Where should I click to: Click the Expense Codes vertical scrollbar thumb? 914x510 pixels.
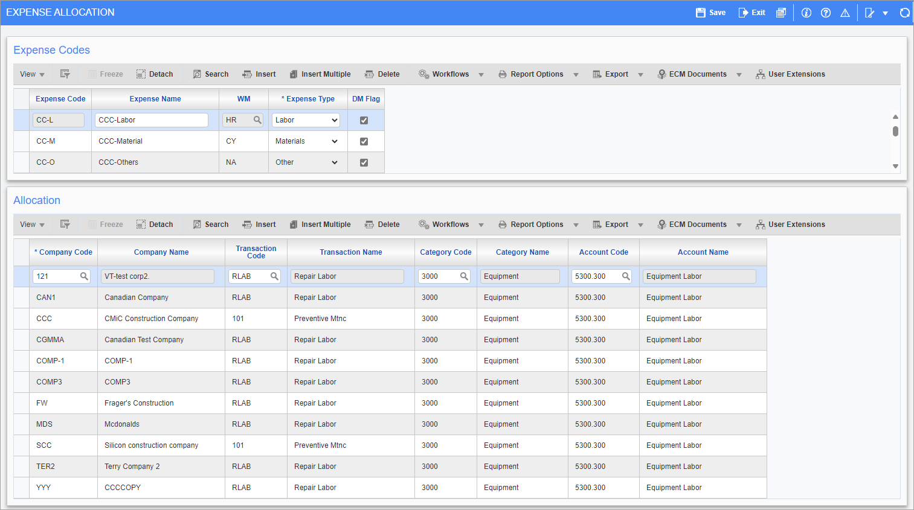(895, 131)
